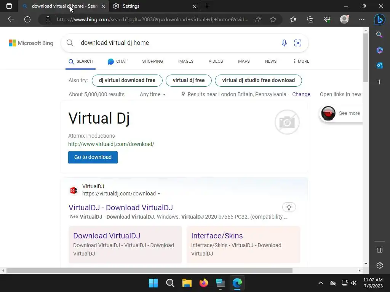Open the Favorites list icon
Viewport: 390px width, 292px height.
tap(293, 19)
